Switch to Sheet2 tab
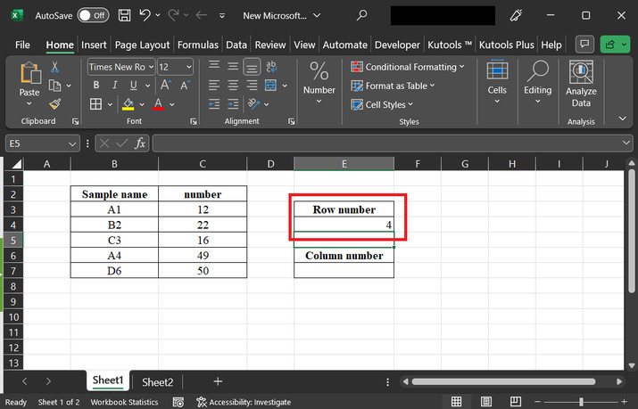 (x=157, y=381)
